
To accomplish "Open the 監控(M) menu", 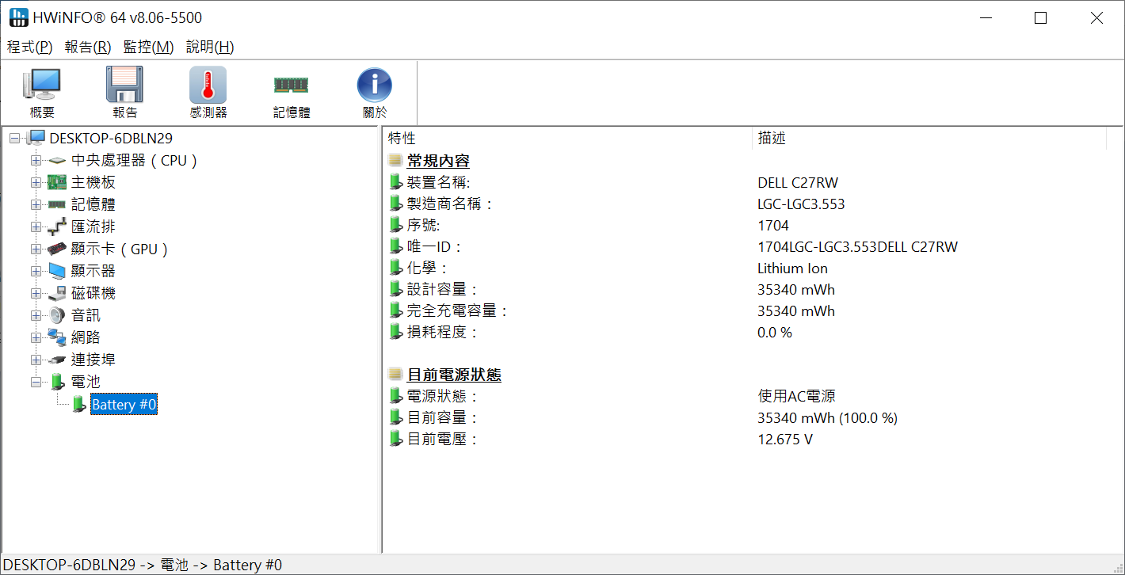I will [148, 47].
